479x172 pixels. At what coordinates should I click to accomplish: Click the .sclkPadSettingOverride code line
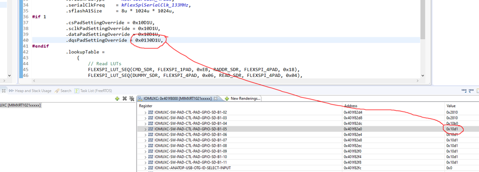(x=113, y=29)
